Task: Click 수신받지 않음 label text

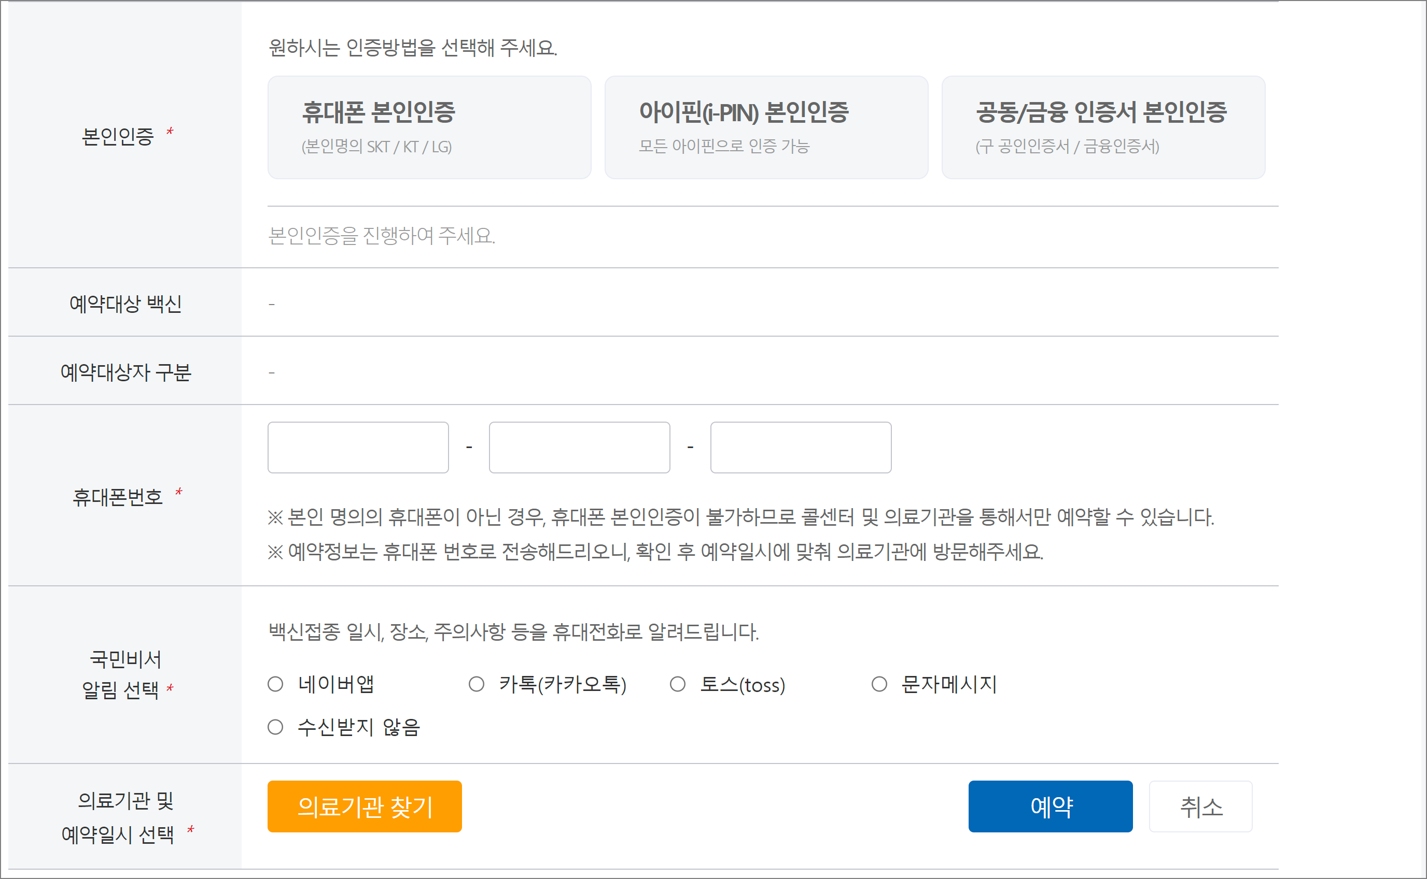Action: click(x=358, y=727)
